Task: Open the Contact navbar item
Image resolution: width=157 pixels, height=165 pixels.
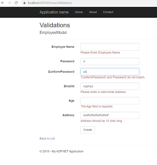Action: tap(108, 12)
